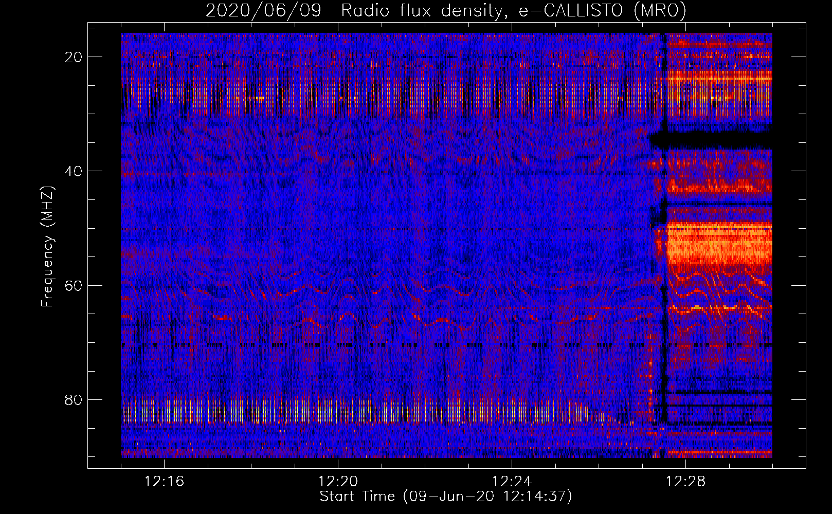Click the 20 frequency tick label

pyautogui.click(x=74, y=57)
